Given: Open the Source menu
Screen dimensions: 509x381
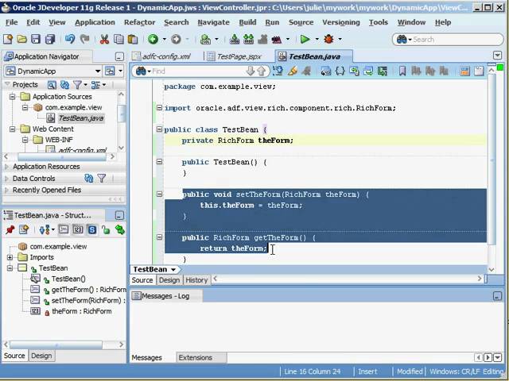Looking at the screenshot, I should click(x=301, y=22).
